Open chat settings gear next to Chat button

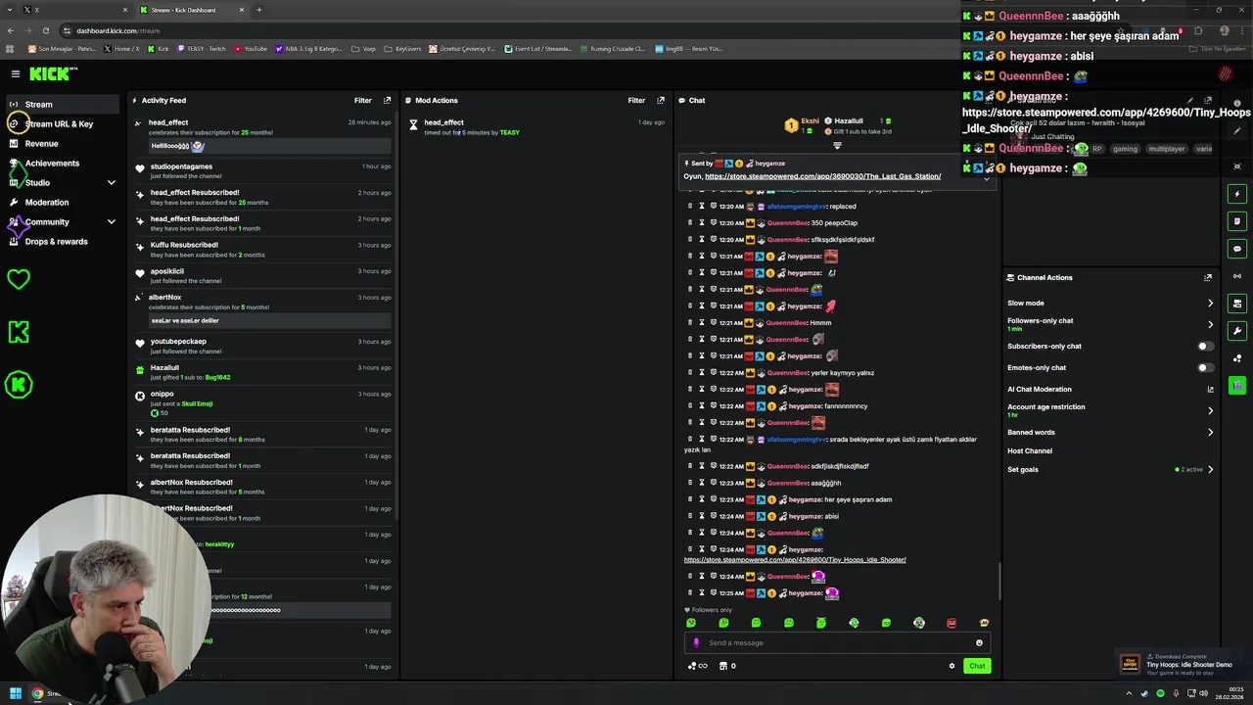click(951, 666)
